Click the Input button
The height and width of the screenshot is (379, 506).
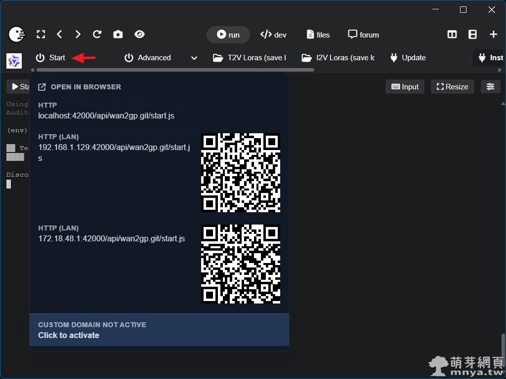click(x=405, y=87)
